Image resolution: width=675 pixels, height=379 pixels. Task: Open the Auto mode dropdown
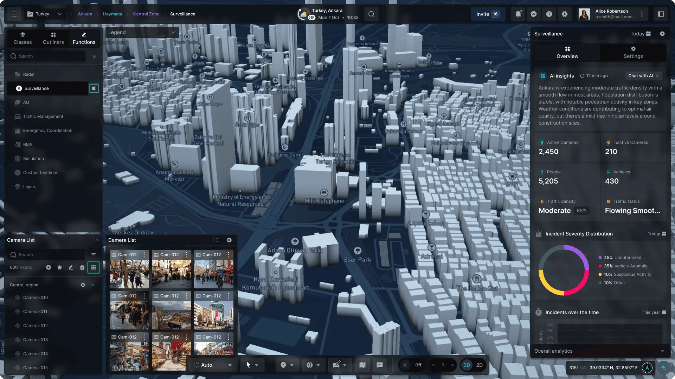coord(213,365)
